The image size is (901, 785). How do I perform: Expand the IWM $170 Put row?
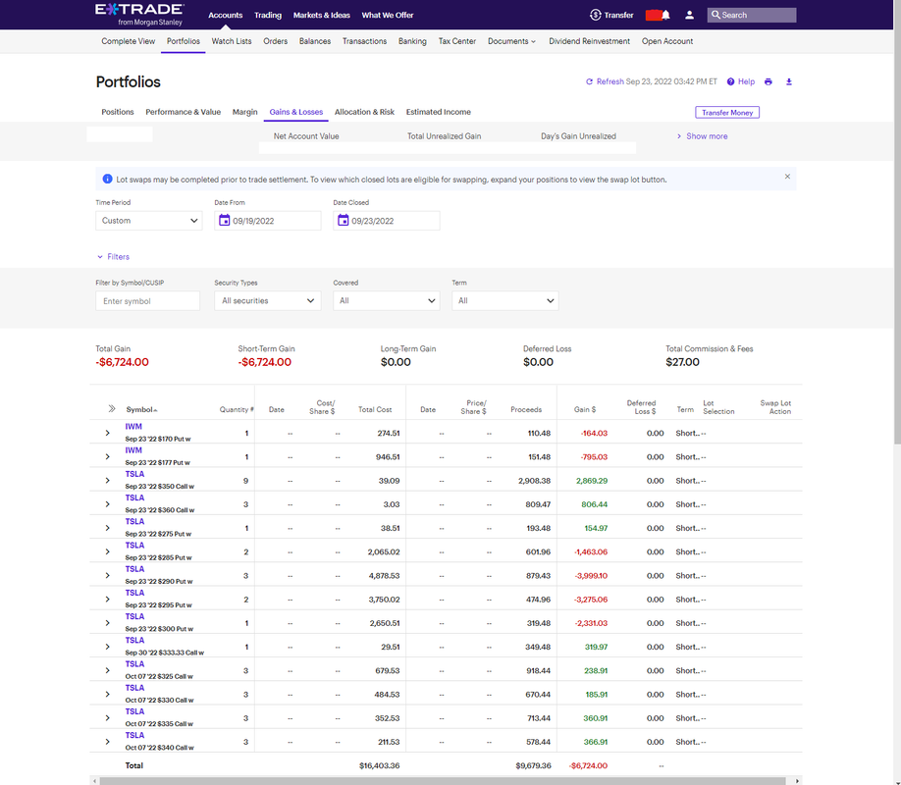point(107,433)
